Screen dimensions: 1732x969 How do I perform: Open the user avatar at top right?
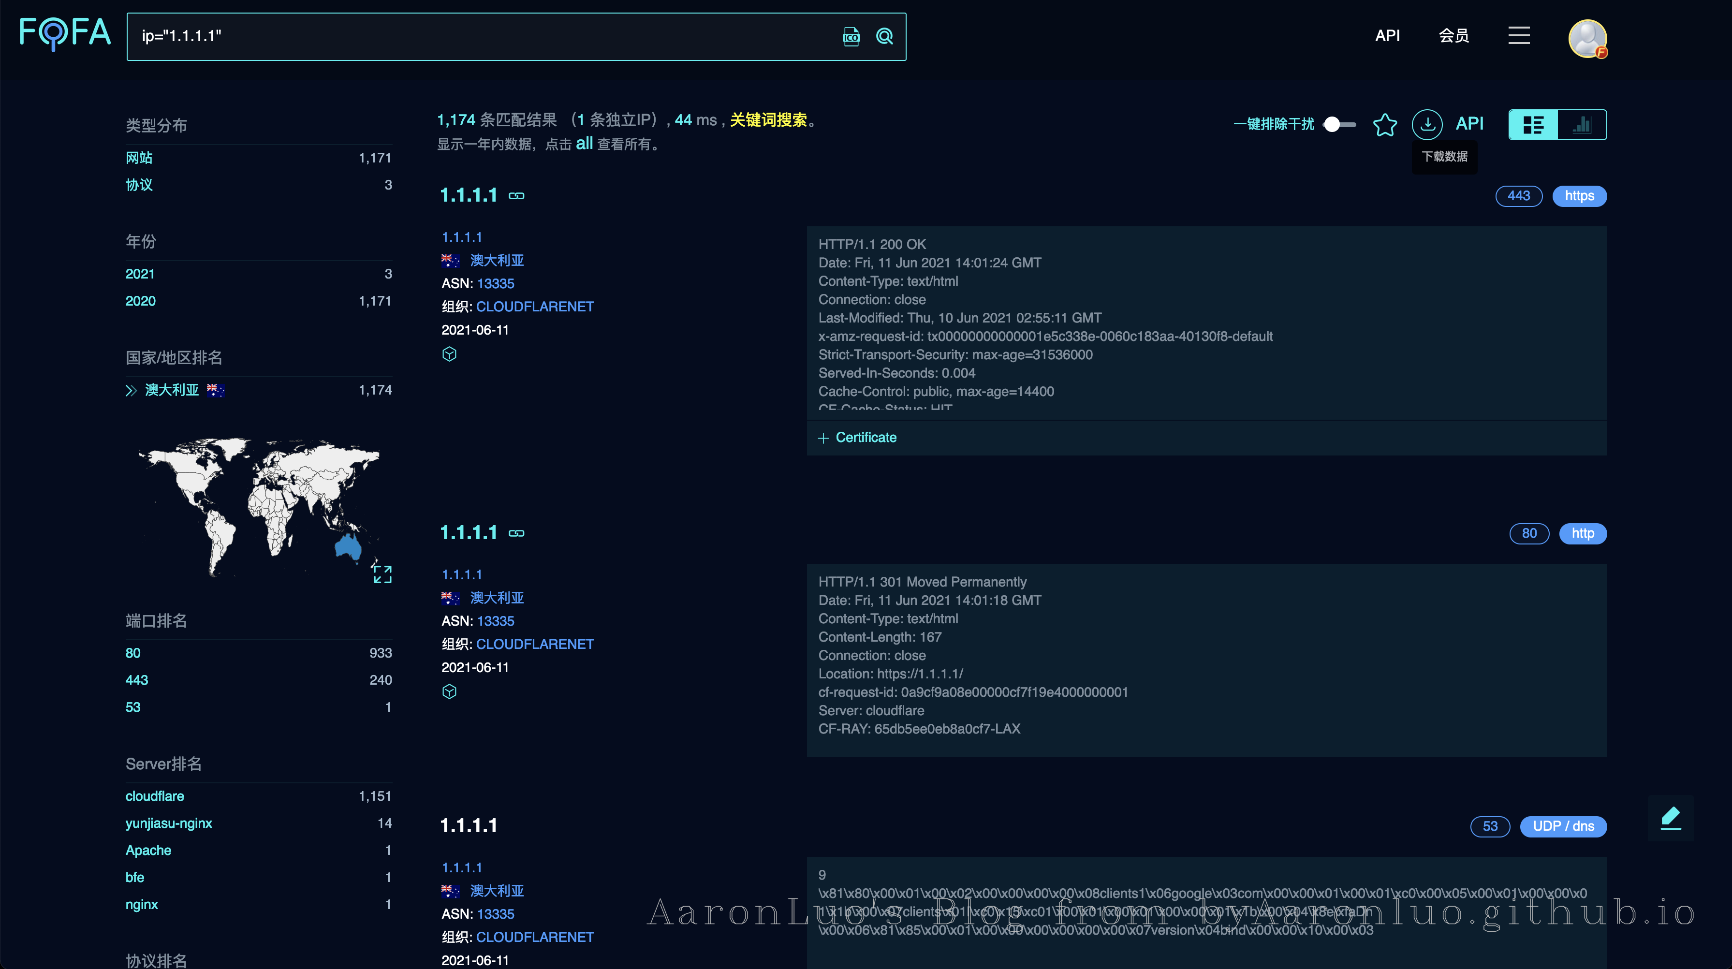pos(1587,38)
